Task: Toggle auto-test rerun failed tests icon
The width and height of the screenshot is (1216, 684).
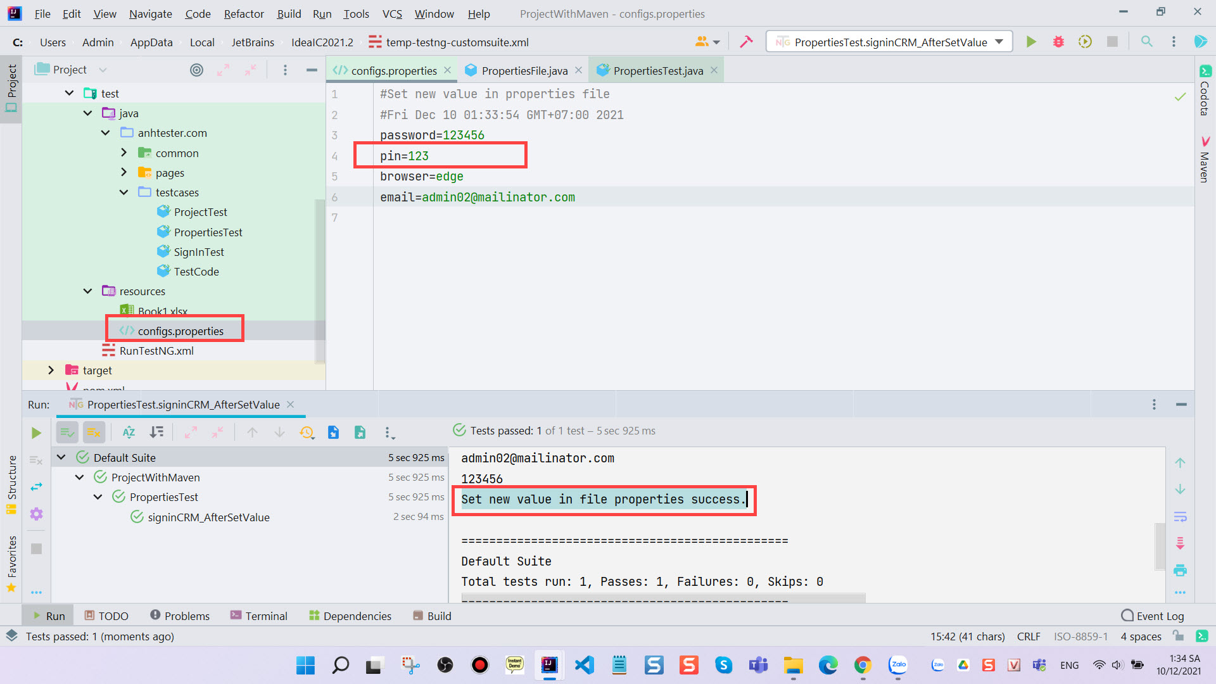Action: click(36, 486)
